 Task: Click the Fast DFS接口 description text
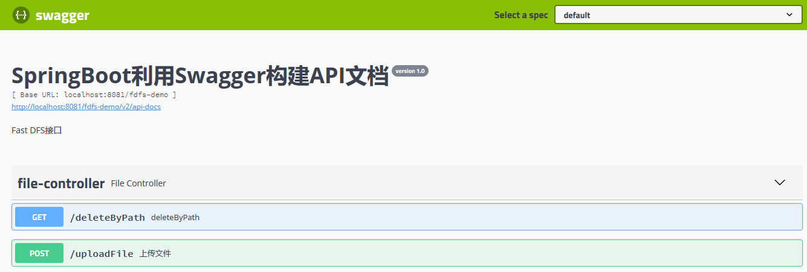(x=37, y=130)
